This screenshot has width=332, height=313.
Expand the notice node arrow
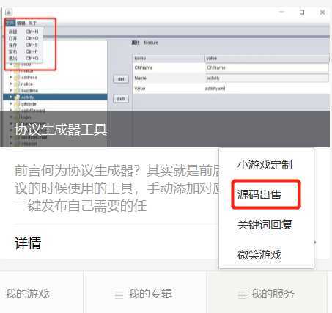tap(11, 84)
